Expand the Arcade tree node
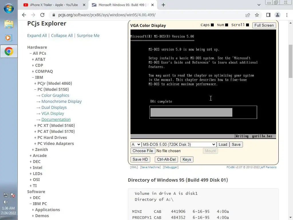The image size is (293, 220). tap(38, 156)
